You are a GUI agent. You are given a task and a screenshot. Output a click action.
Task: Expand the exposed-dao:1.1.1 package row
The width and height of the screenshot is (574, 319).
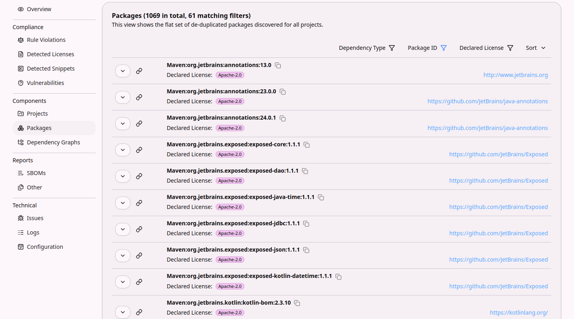pyautogui.click(x=123, y=176)
